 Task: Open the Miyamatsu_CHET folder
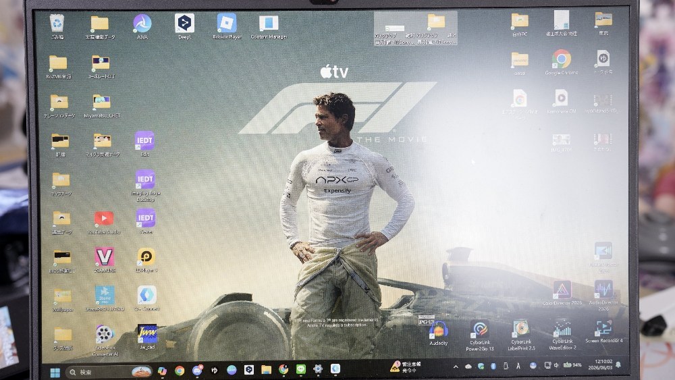102,106
